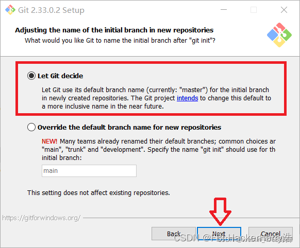This screenshot has height=248, width=300.
Task: Click the red arrow pointing to Next
Action: pyautogui.click(x=220, y=211)
